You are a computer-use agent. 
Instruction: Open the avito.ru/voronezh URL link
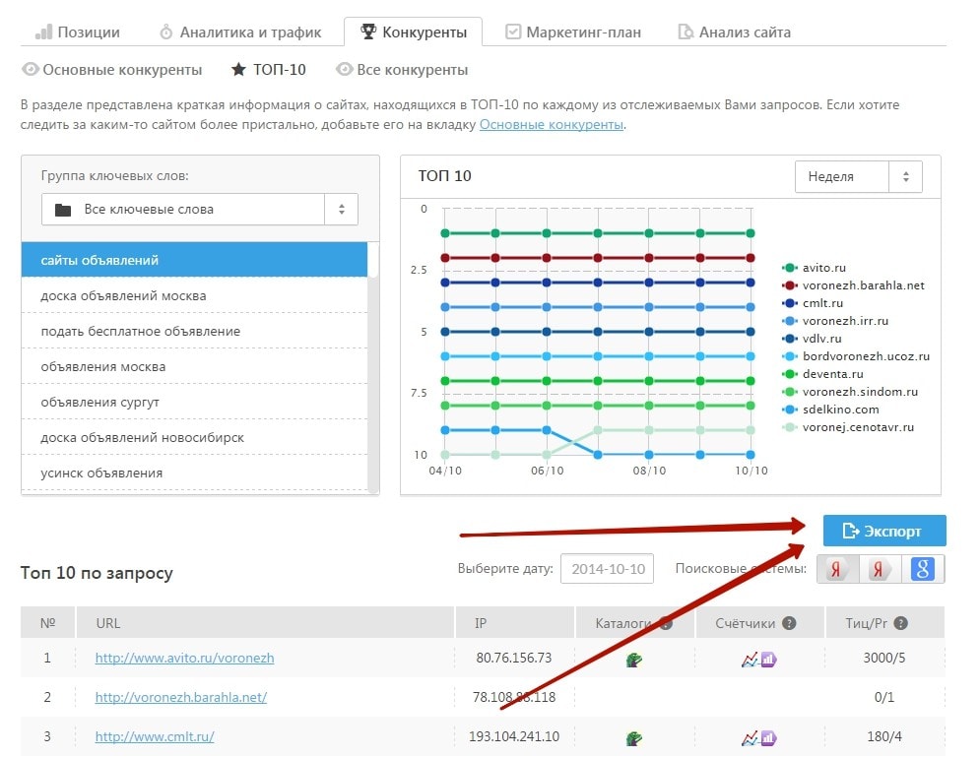184,658
